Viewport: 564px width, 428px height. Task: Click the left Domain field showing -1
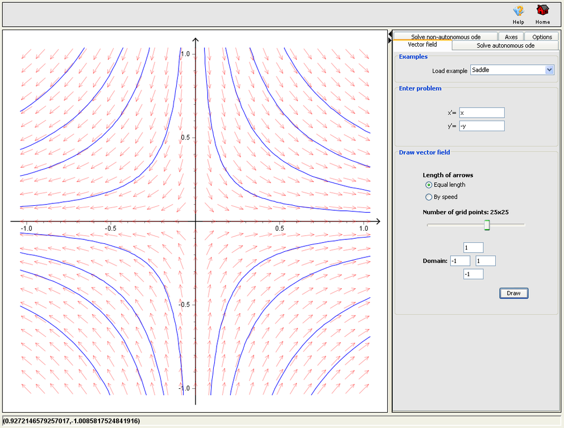(x=461, y=260)
